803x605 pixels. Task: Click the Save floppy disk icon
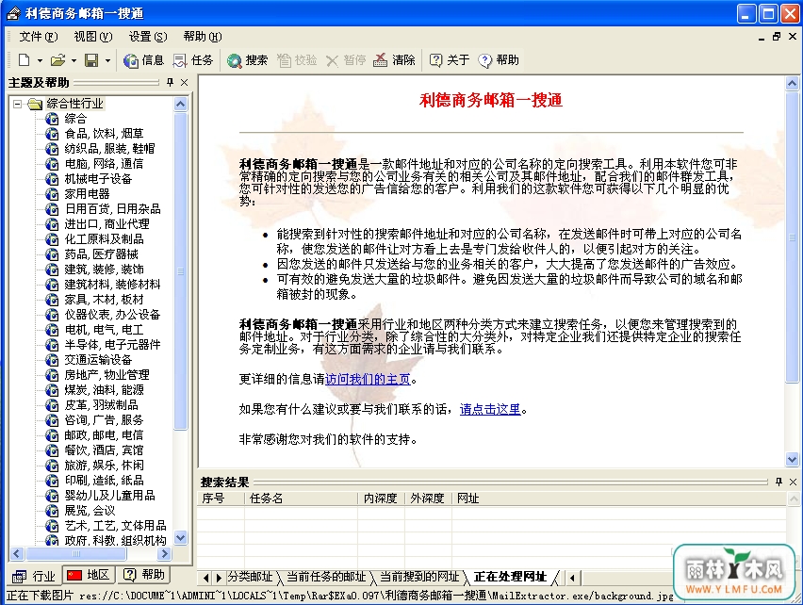(x=91, y=60)
